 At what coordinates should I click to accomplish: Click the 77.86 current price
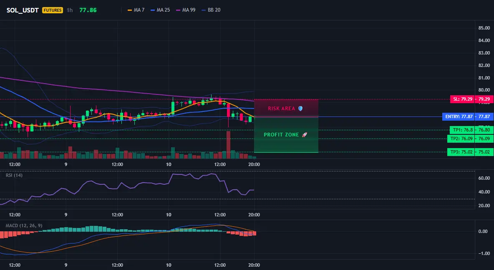88,10
